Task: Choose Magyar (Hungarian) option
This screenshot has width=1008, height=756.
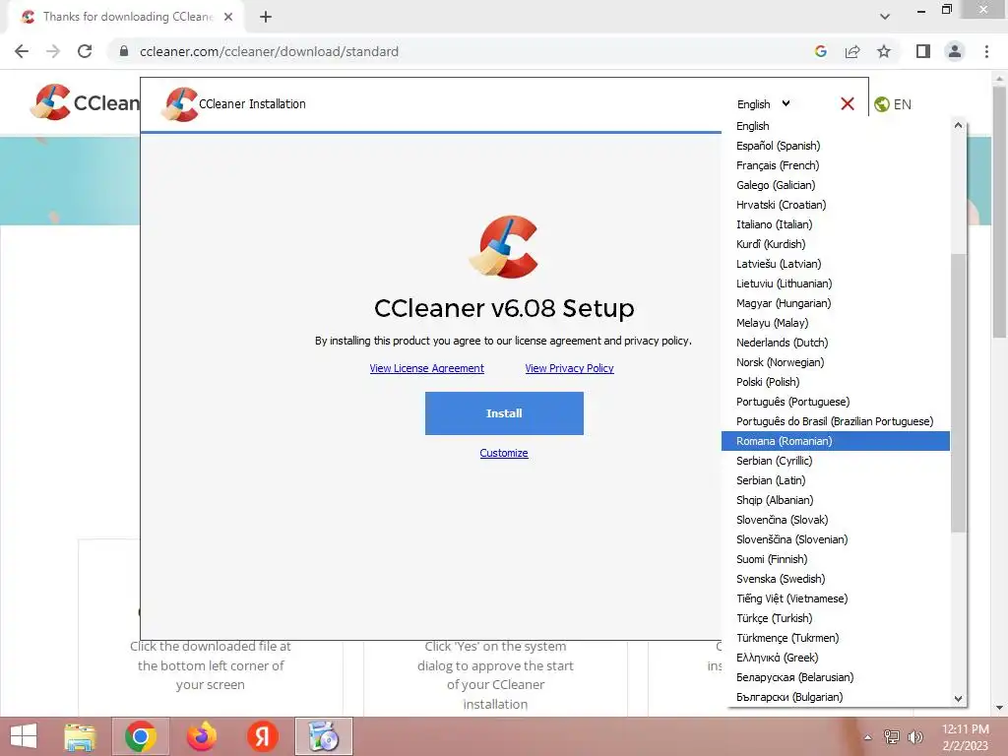Action: pos(835,303)
